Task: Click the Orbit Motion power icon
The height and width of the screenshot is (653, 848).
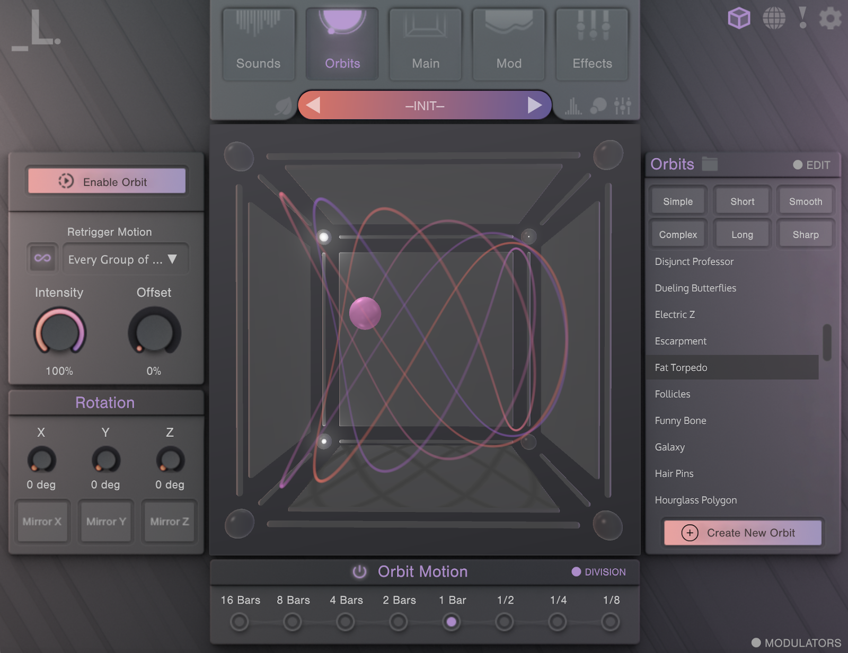Action: pyautogui.click(x=359, y=571)
